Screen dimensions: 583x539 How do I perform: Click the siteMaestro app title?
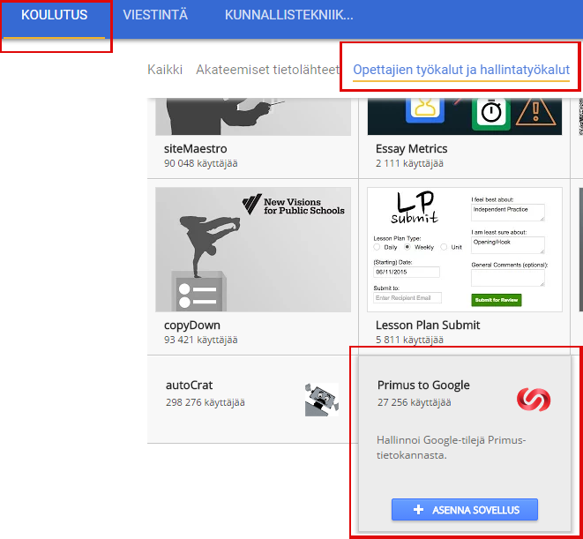[x=195, y=149]
